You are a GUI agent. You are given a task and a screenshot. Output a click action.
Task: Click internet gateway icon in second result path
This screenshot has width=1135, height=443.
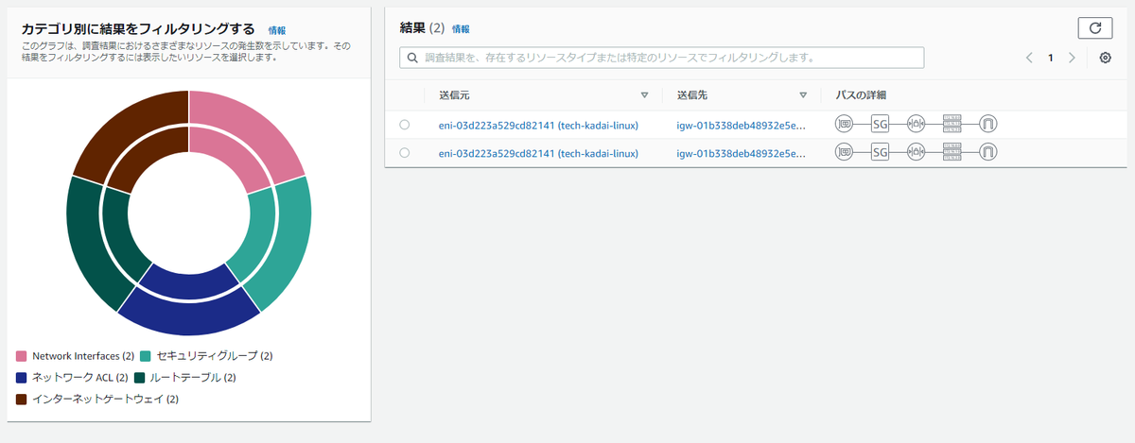(x=988, y=152)
